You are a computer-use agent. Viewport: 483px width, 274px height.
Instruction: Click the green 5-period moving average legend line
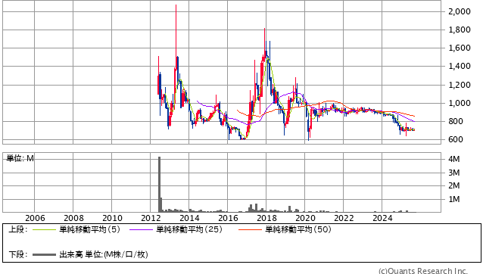(x=44, y=229)
